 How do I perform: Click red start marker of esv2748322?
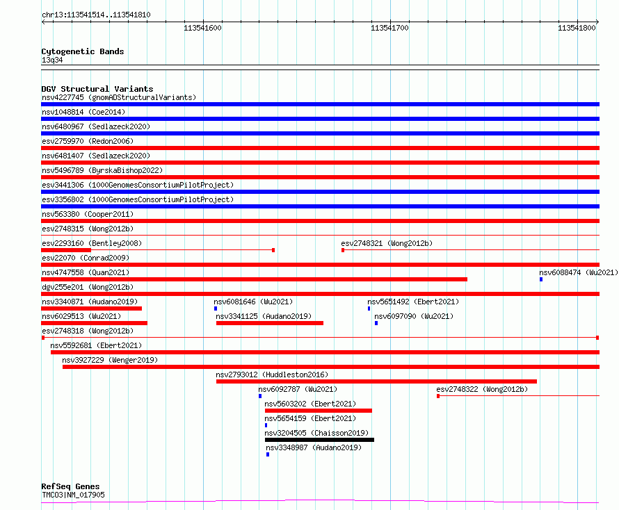tap(438, 396)
